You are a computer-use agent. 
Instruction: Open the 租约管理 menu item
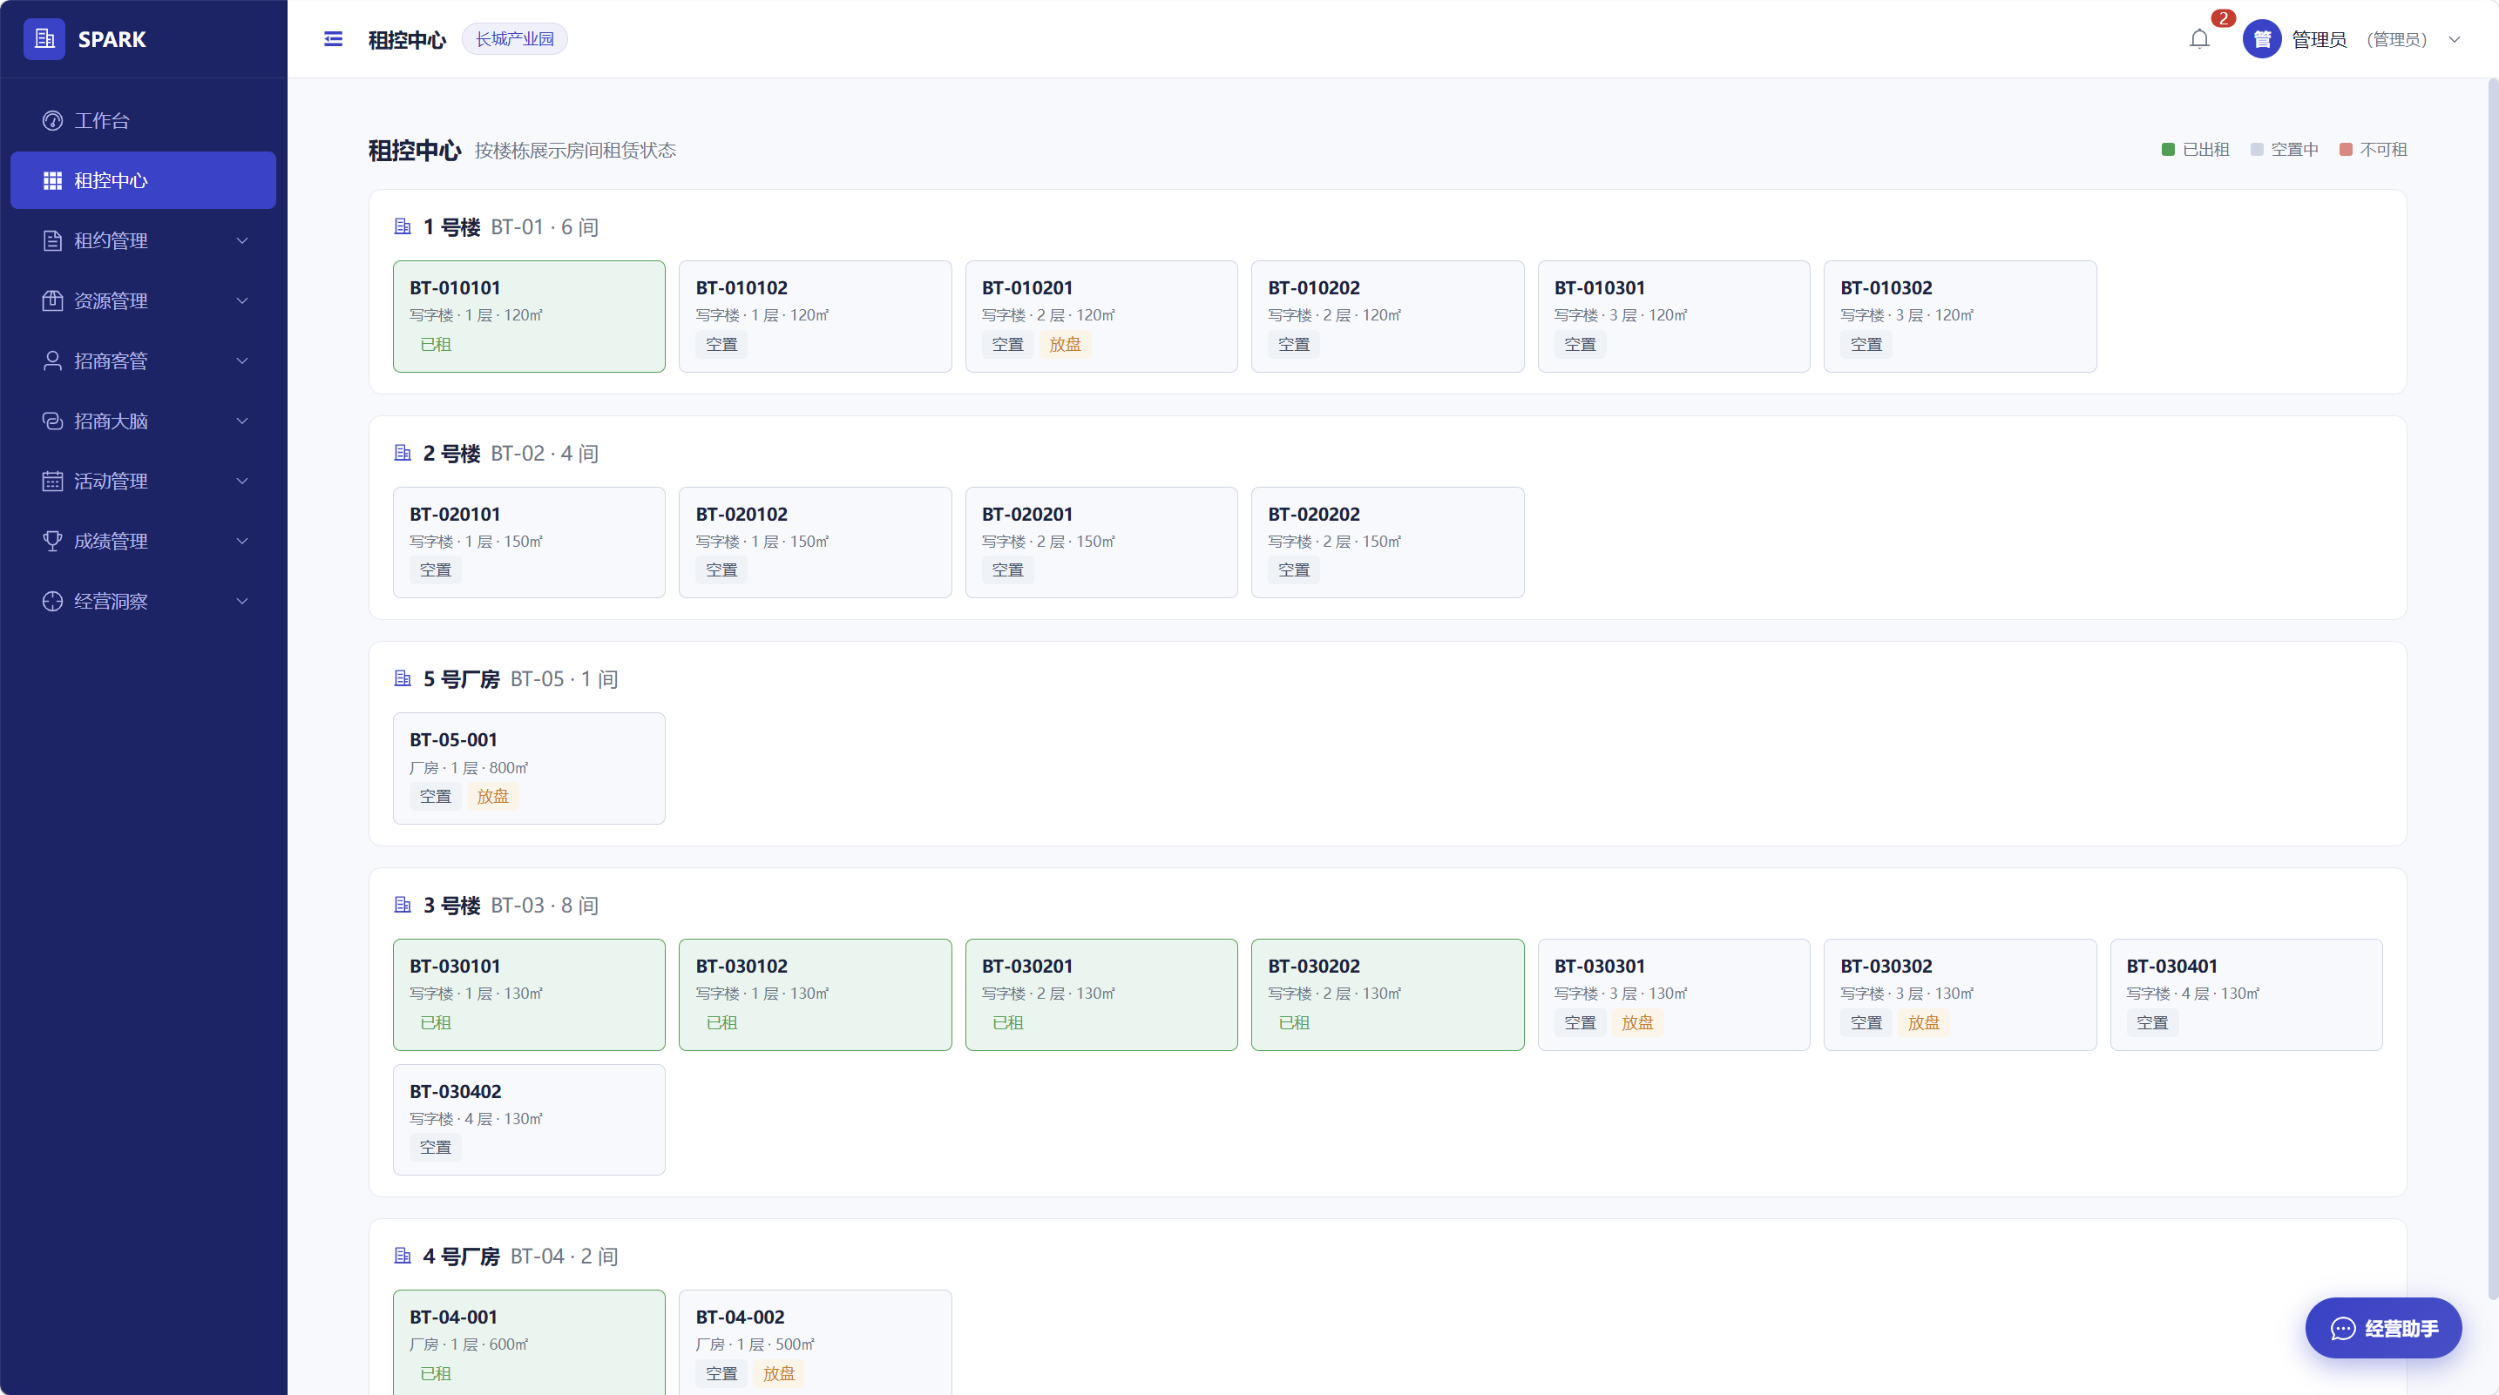[143, 240]
